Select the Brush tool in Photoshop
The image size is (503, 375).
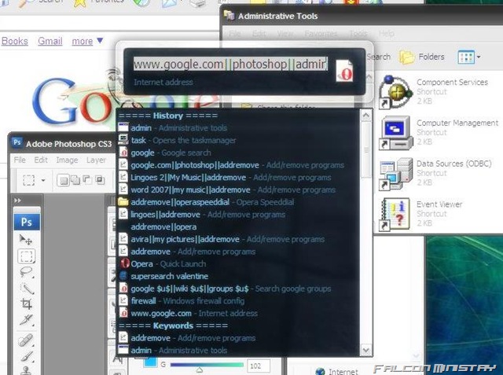point(27,356)
